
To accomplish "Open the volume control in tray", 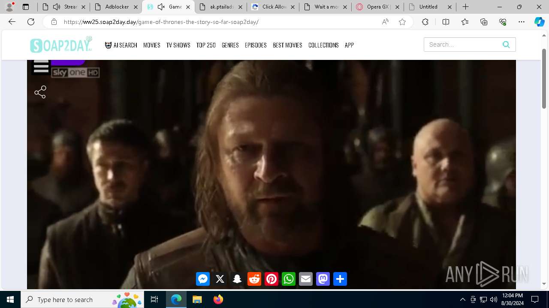I will coord(494,299).
